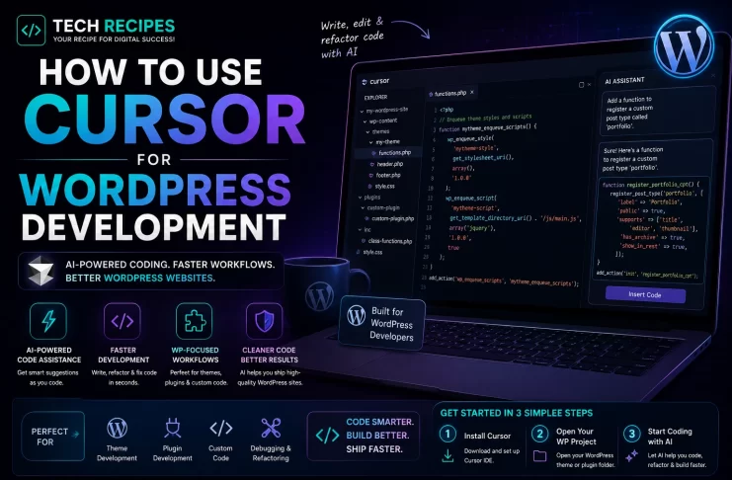Click the folder icon under Open Your WP Project
The image size is (732, 480).
point(539,455)
